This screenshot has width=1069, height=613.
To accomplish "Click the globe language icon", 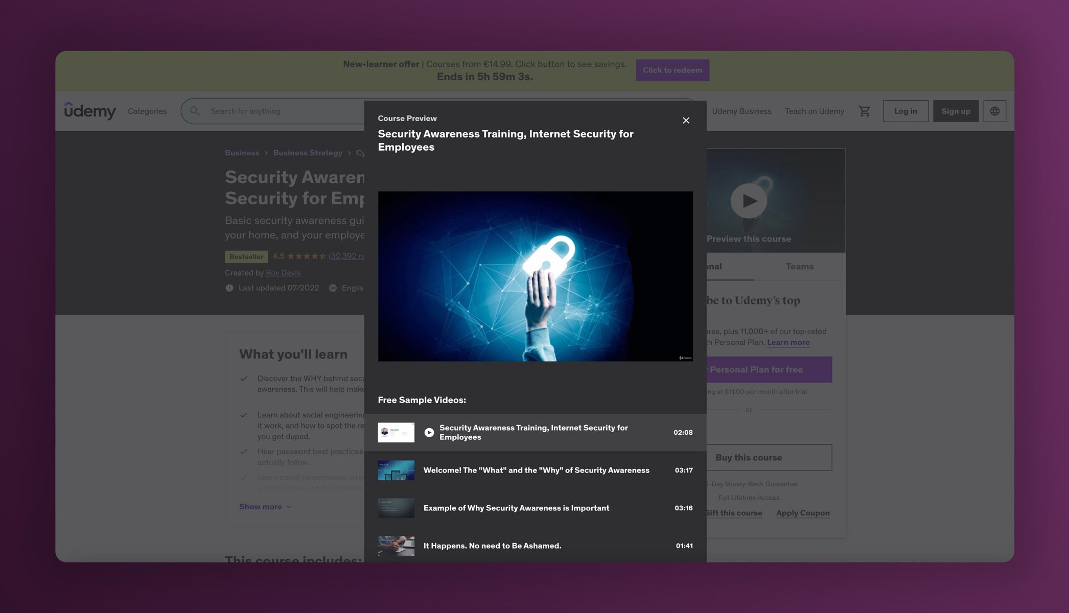I will pos(994,111).
